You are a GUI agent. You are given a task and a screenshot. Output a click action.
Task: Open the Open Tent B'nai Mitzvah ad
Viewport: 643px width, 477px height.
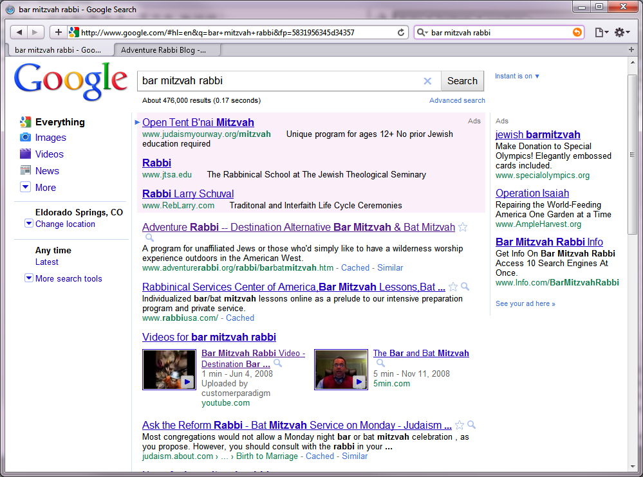click(198, 122)
